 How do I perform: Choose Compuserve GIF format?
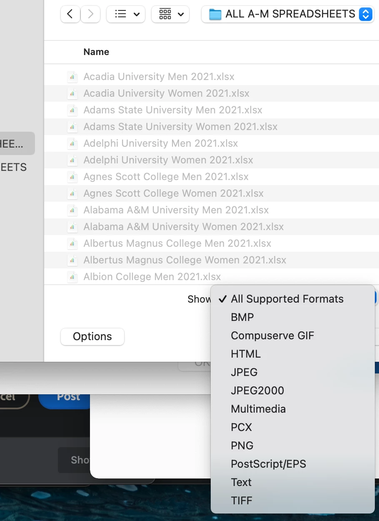coord(292,336)
